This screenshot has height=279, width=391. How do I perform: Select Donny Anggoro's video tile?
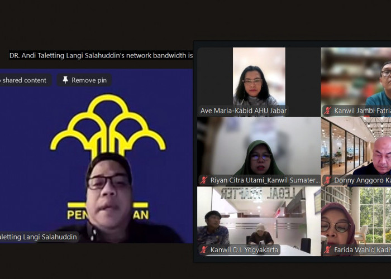tap(356, 152)
